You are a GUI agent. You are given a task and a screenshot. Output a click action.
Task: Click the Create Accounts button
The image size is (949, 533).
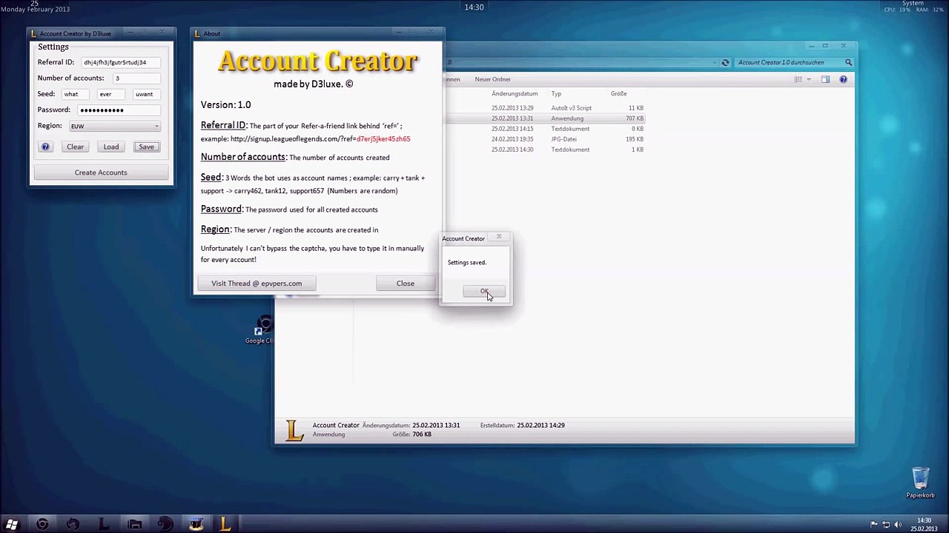pyautogui.click(x=101, y=172)
